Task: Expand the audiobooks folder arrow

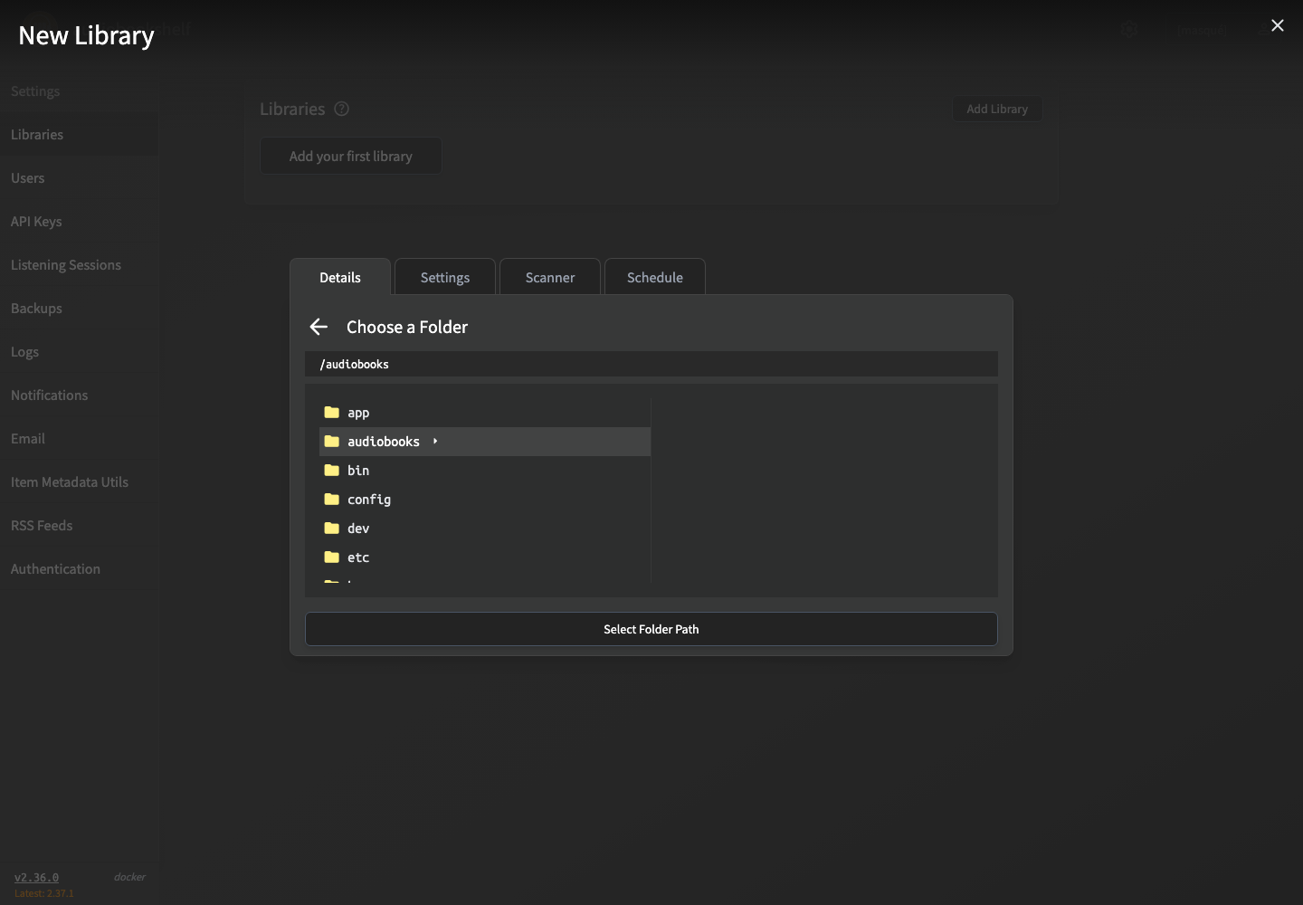Action: point(435,442)
